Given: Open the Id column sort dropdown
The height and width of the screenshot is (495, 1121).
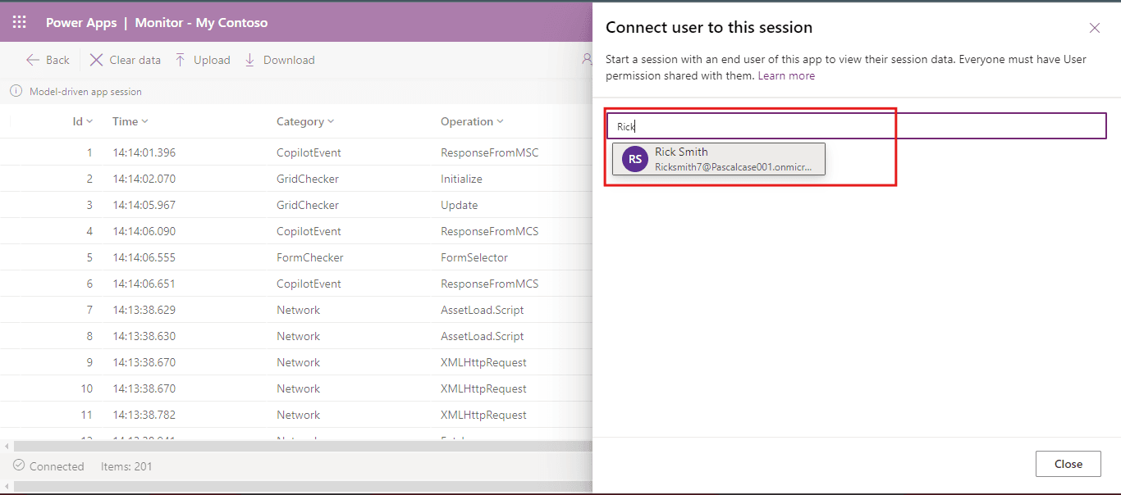Looking at the screenshot, I should coord(89,121).
